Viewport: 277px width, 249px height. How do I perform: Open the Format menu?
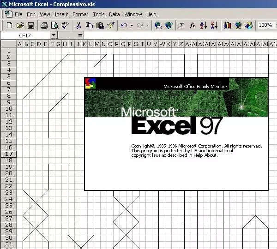tap(80, 14)
